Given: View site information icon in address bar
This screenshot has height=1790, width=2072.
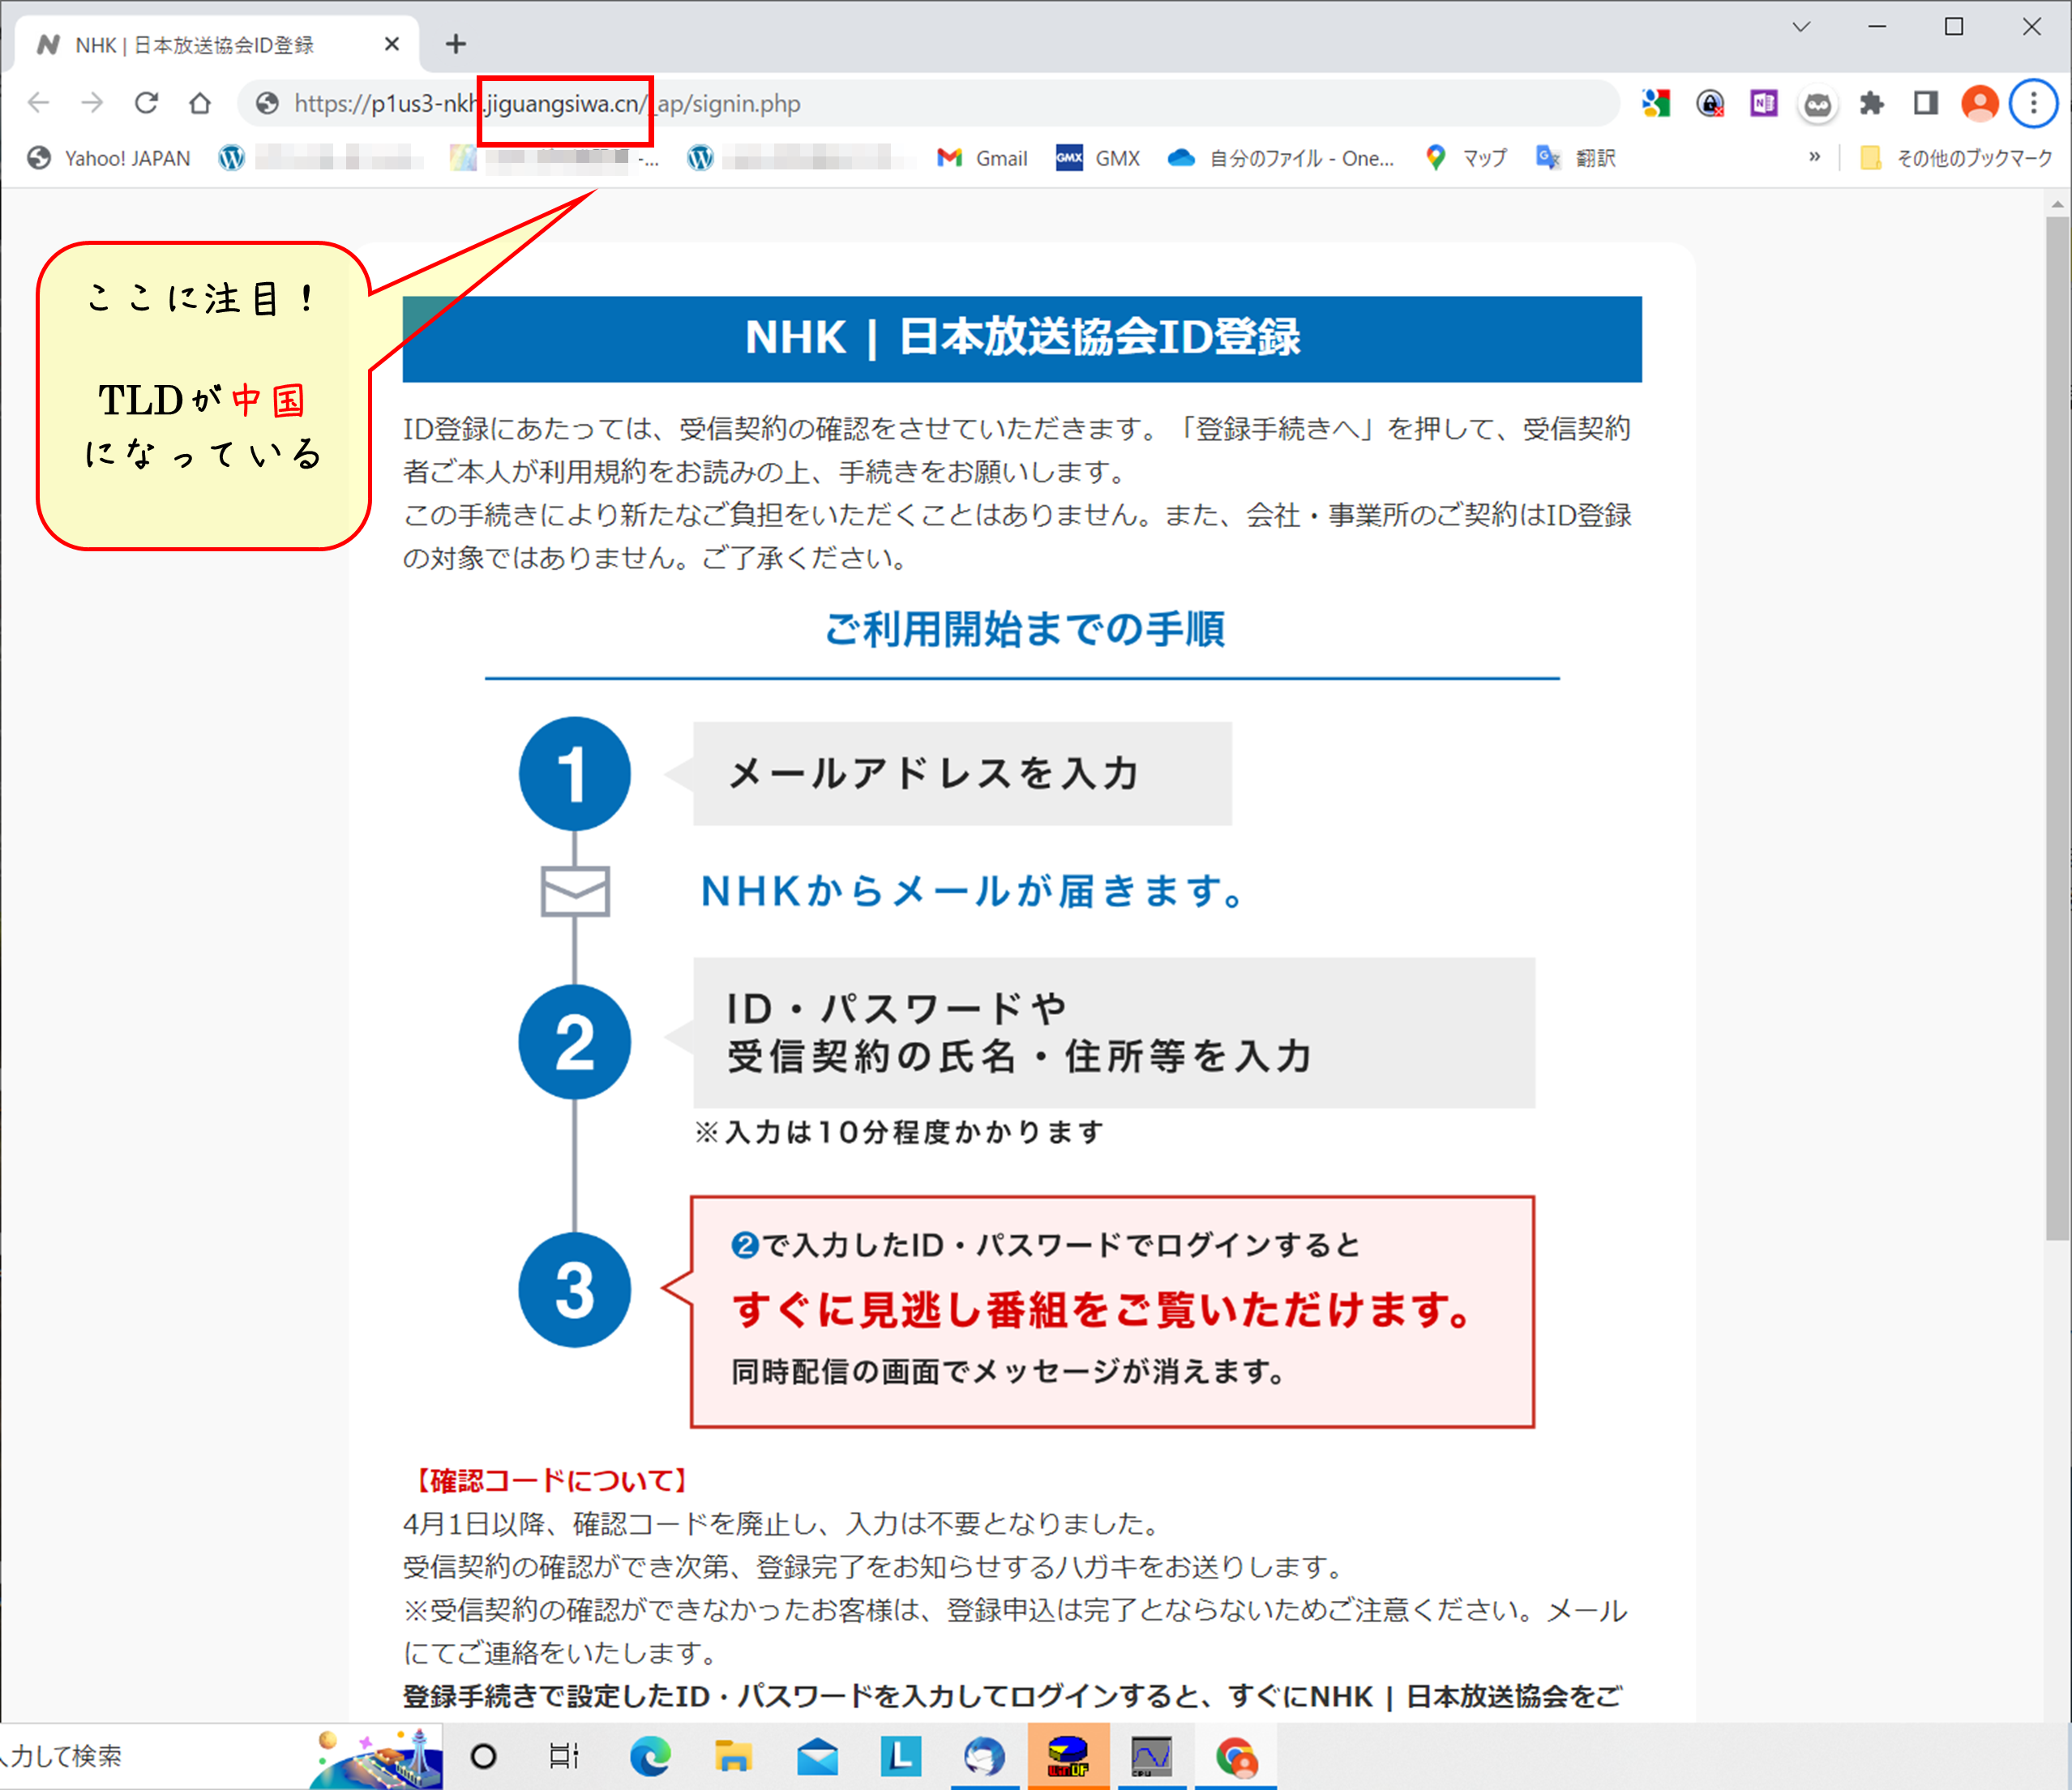Looking at the screenshot, I should click(x=267, y=103).
